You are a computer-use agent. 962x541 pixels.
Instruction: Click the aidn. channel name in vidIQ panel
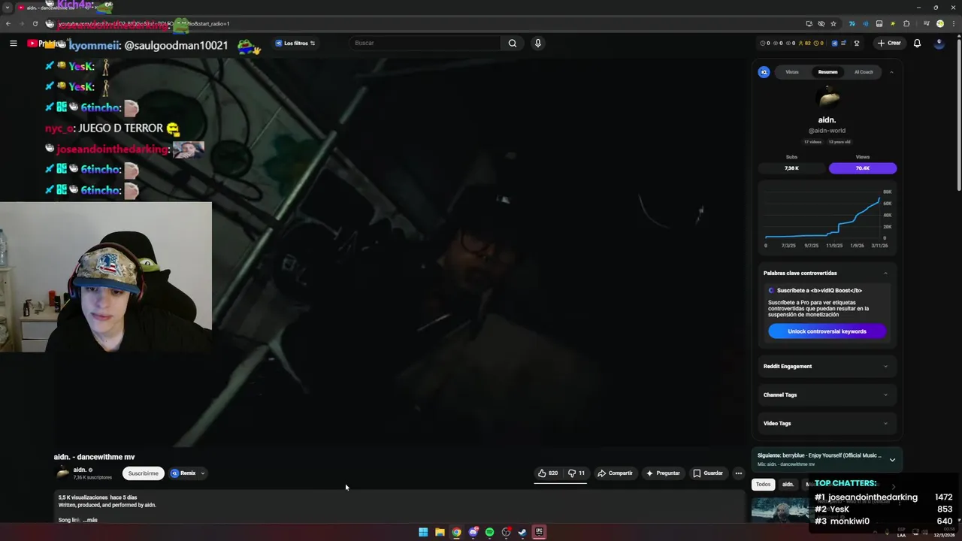pos(827,120)
